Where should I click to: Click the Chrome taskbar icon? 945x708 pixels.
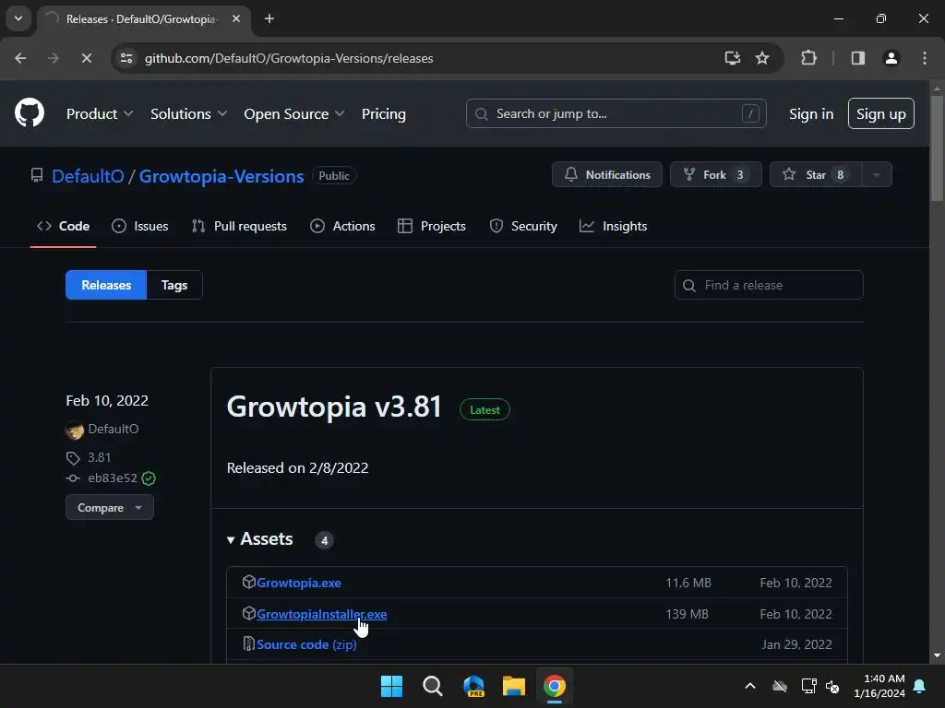click(555, 686)
